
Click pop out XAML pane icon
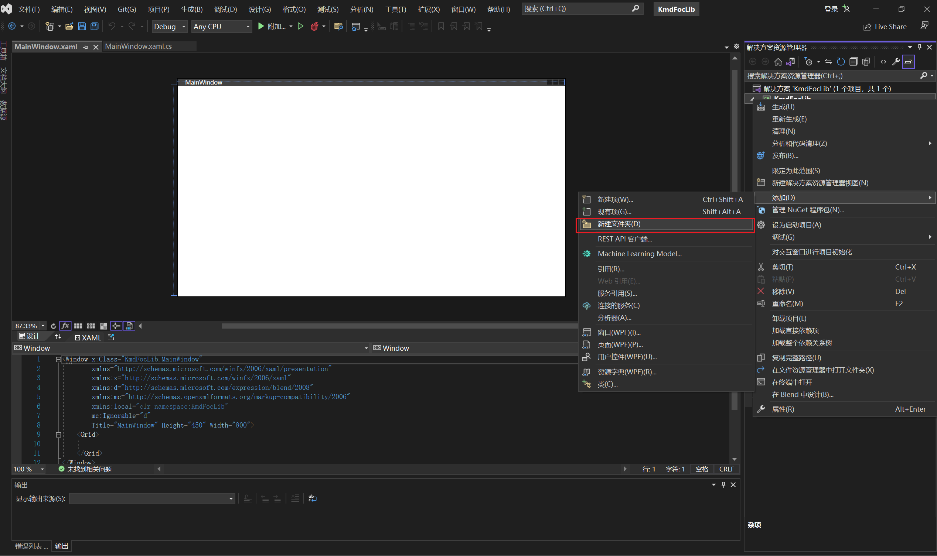[110, 337]
